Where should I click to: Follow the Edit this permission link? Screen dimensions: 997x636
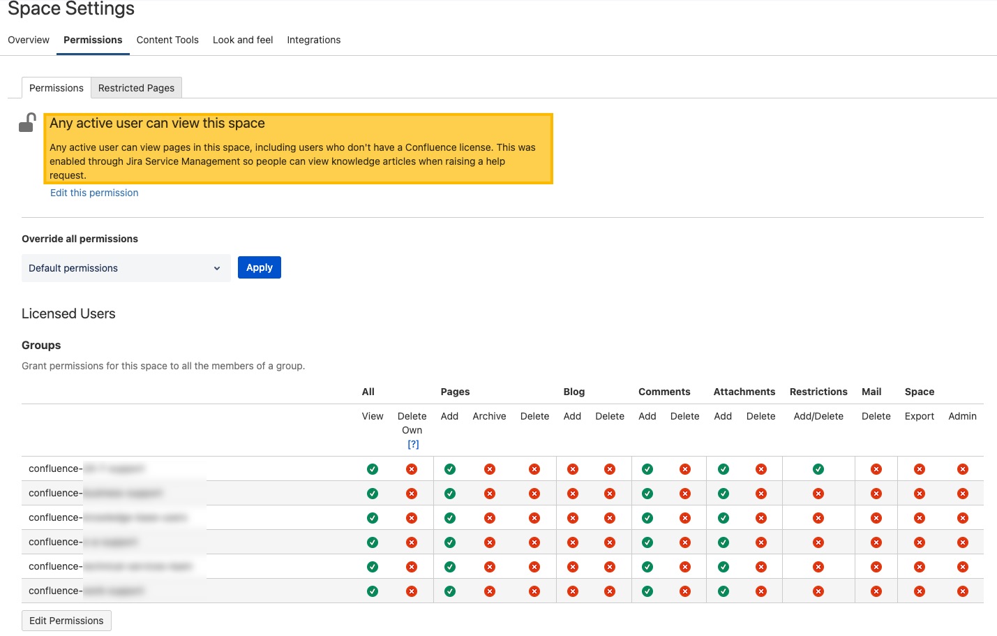(94, 193)
